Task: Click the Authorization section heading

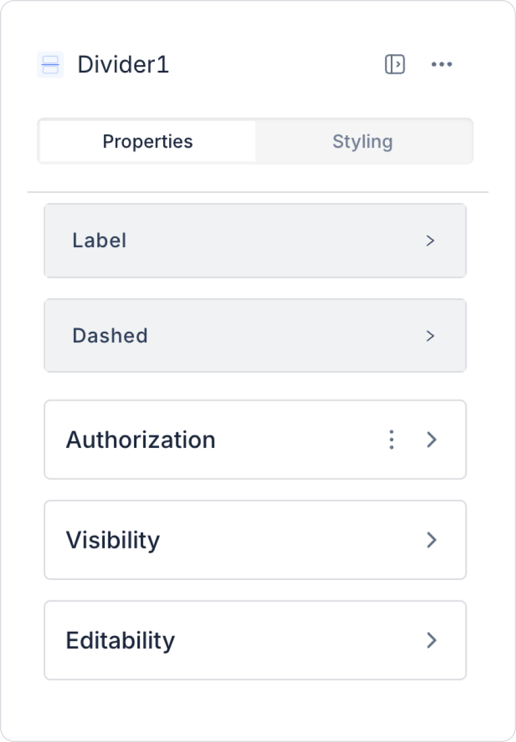Action: [x=141, y=440]
